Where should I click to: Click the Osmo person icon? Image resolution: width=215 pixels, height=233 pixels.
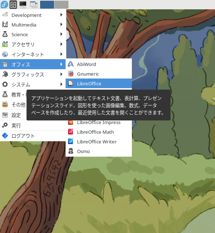[x=71, y=151]
